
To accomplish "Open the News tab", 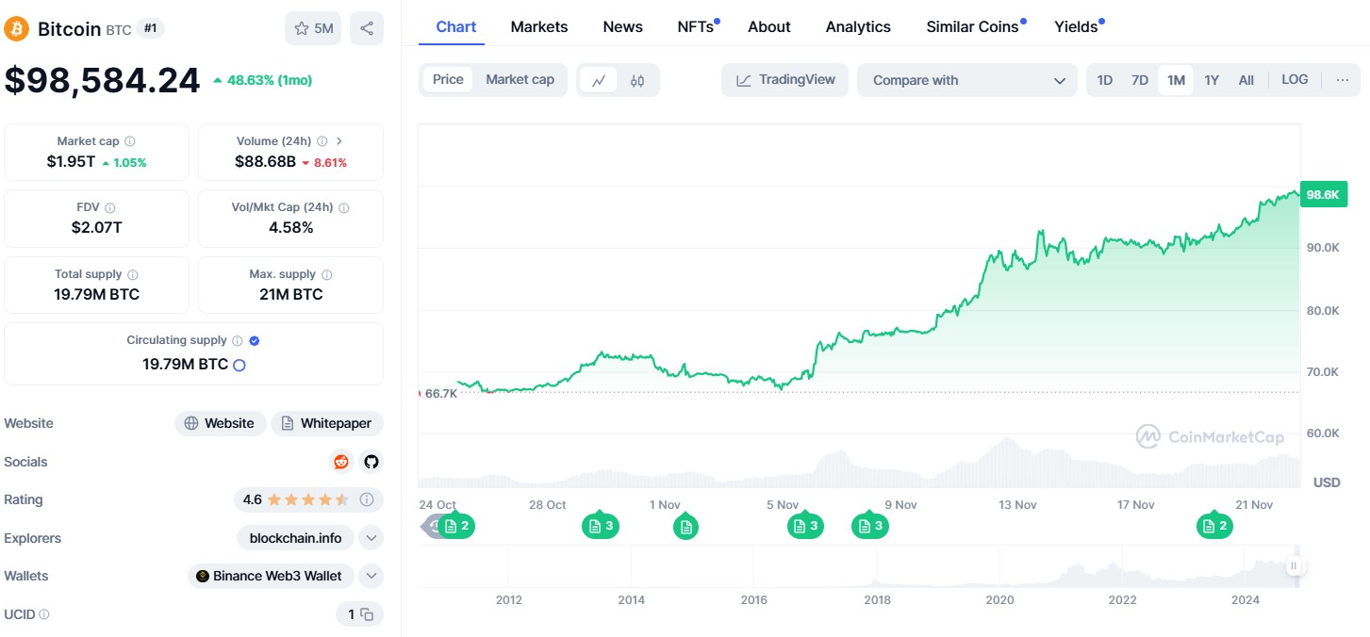I will [x=623, y=26].
